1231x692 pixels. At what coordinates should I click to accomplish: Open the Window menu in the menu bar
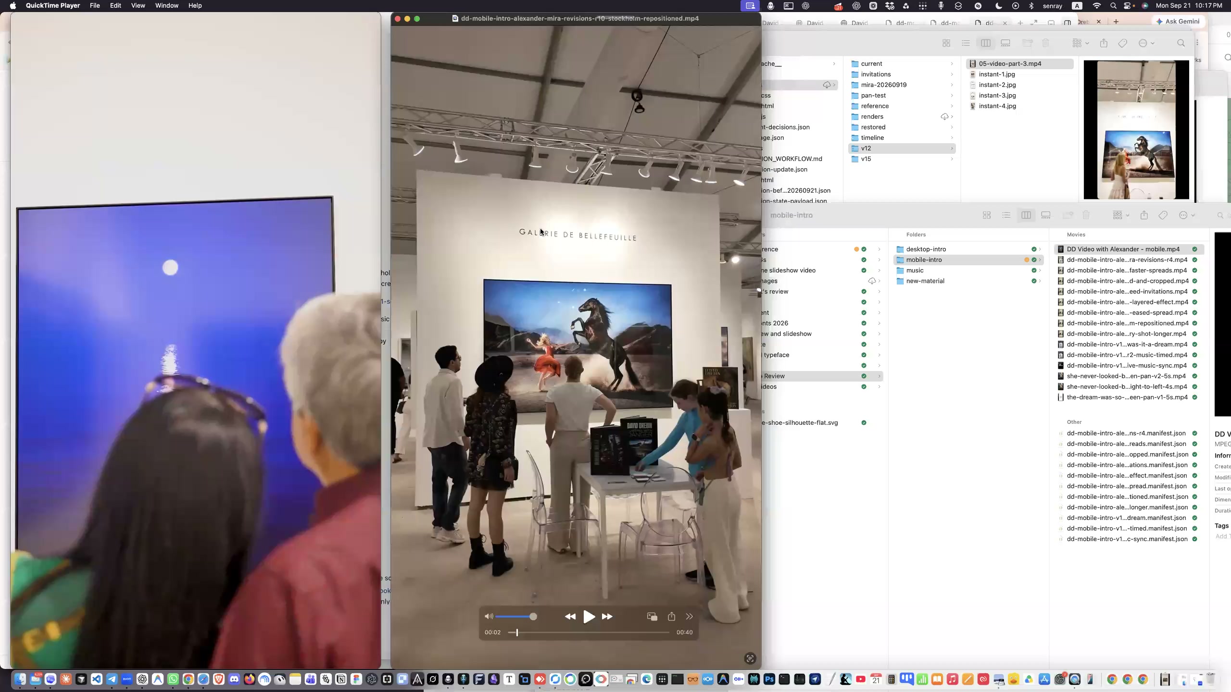pos(167,6)
